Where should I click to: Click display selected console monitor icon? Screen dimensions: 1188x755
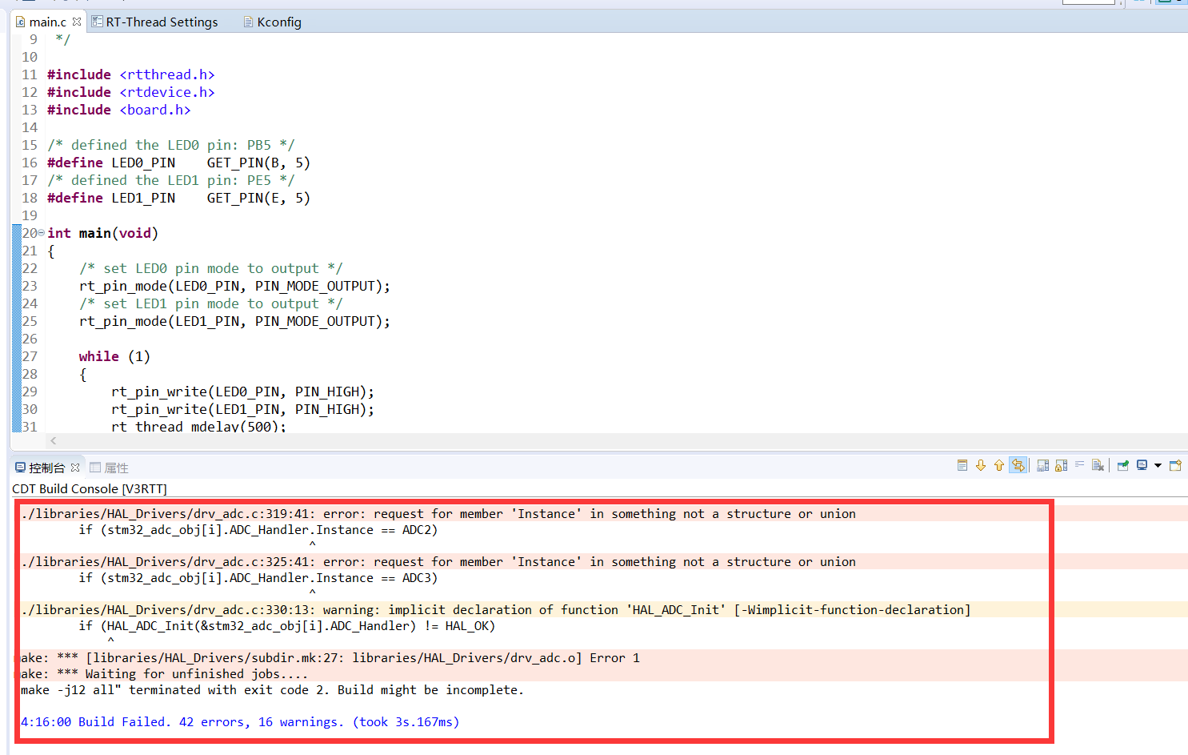pos(1142,465)
